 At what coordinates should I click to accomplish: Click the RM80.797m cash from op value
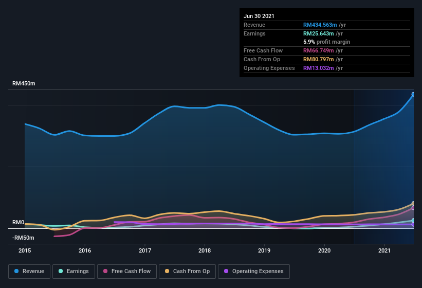click(x=318, y=59)
